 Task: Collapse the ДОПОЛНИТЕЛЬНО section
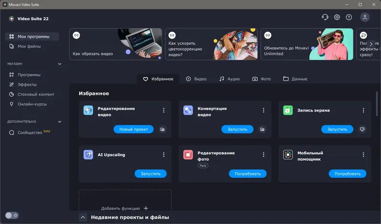60,121
